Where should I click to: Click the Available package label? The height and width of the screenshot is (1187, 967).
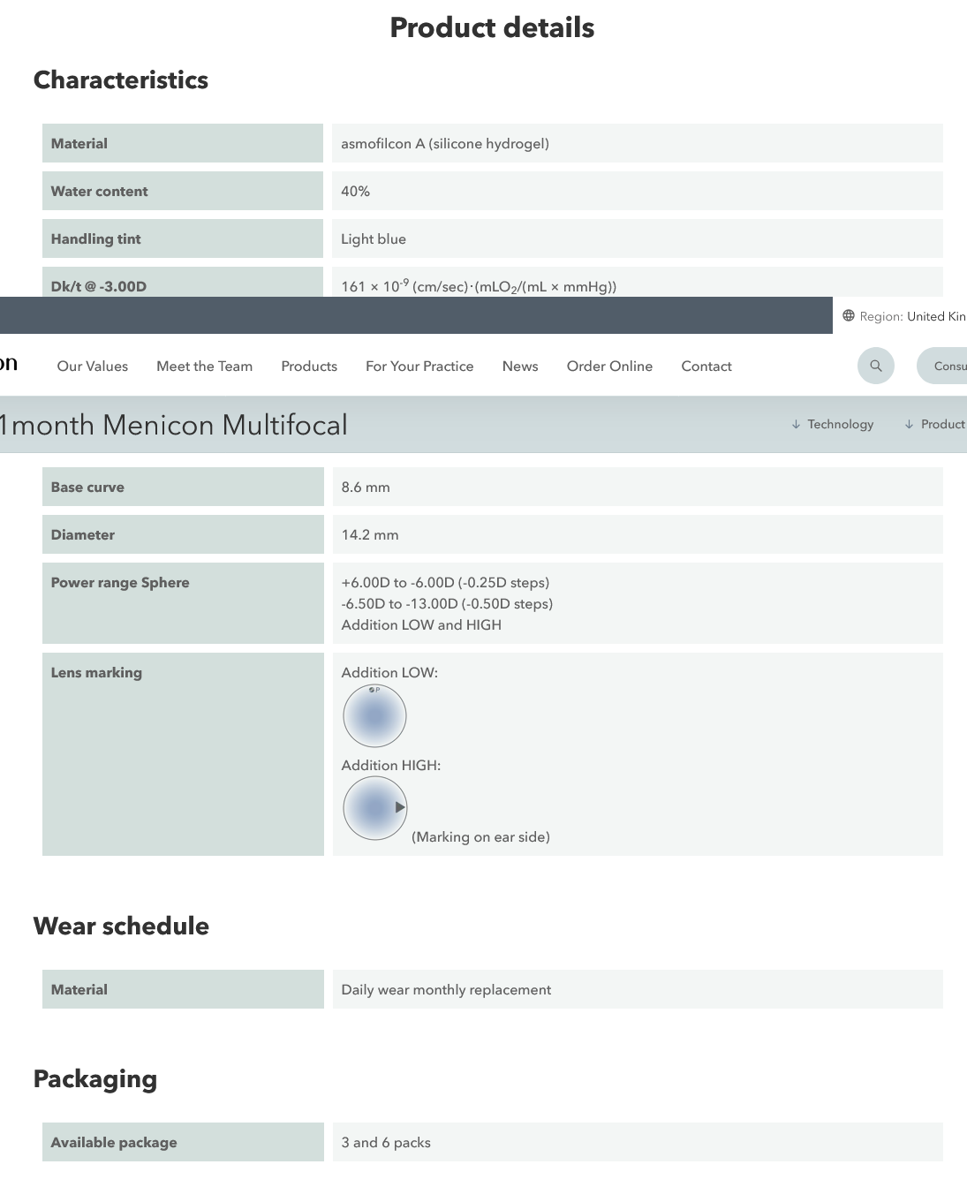[x=114, y=1143]
